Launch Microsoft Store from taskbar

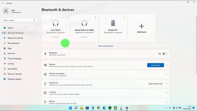(x=87, y=108)
